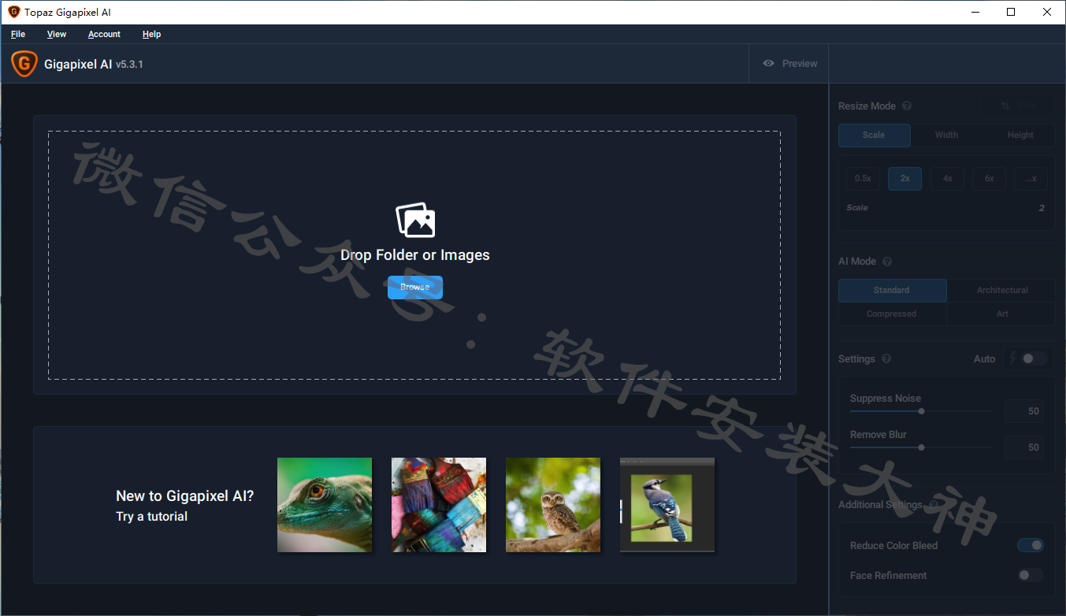Open the File menu
The image size is (1066, 616).
coord(18,35)
